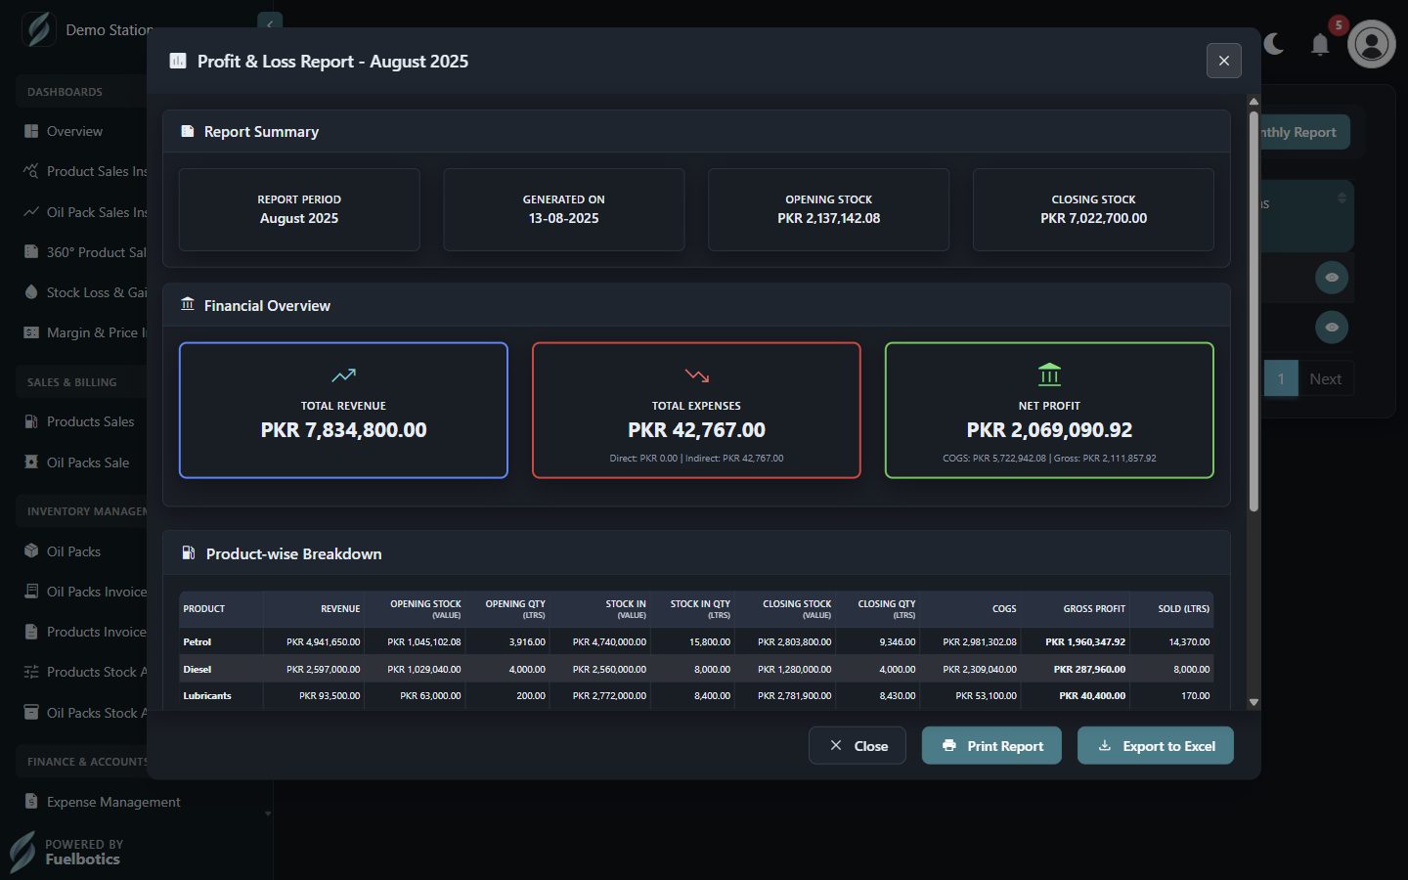Click the Next pagination button
1408x880 pixels.
1325,379
